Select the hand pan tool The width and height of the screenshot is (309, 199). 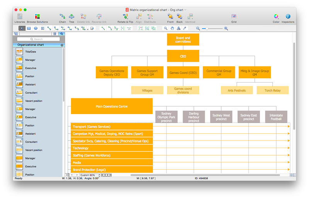172,28
